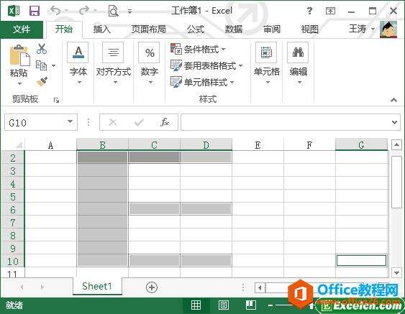Viewport: 405px width, 314px height.
Task: Open the 单元格样式 cell styles gallery
Action: point(202,83)
